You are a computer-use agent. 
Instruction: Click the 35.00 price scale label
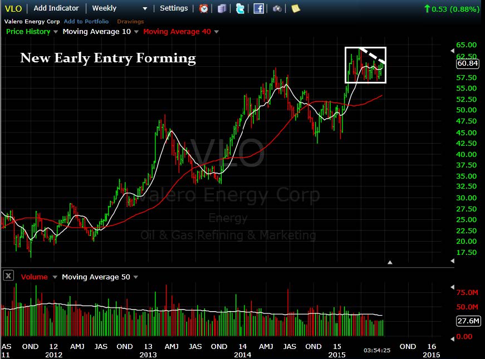[x=467, y=176]
